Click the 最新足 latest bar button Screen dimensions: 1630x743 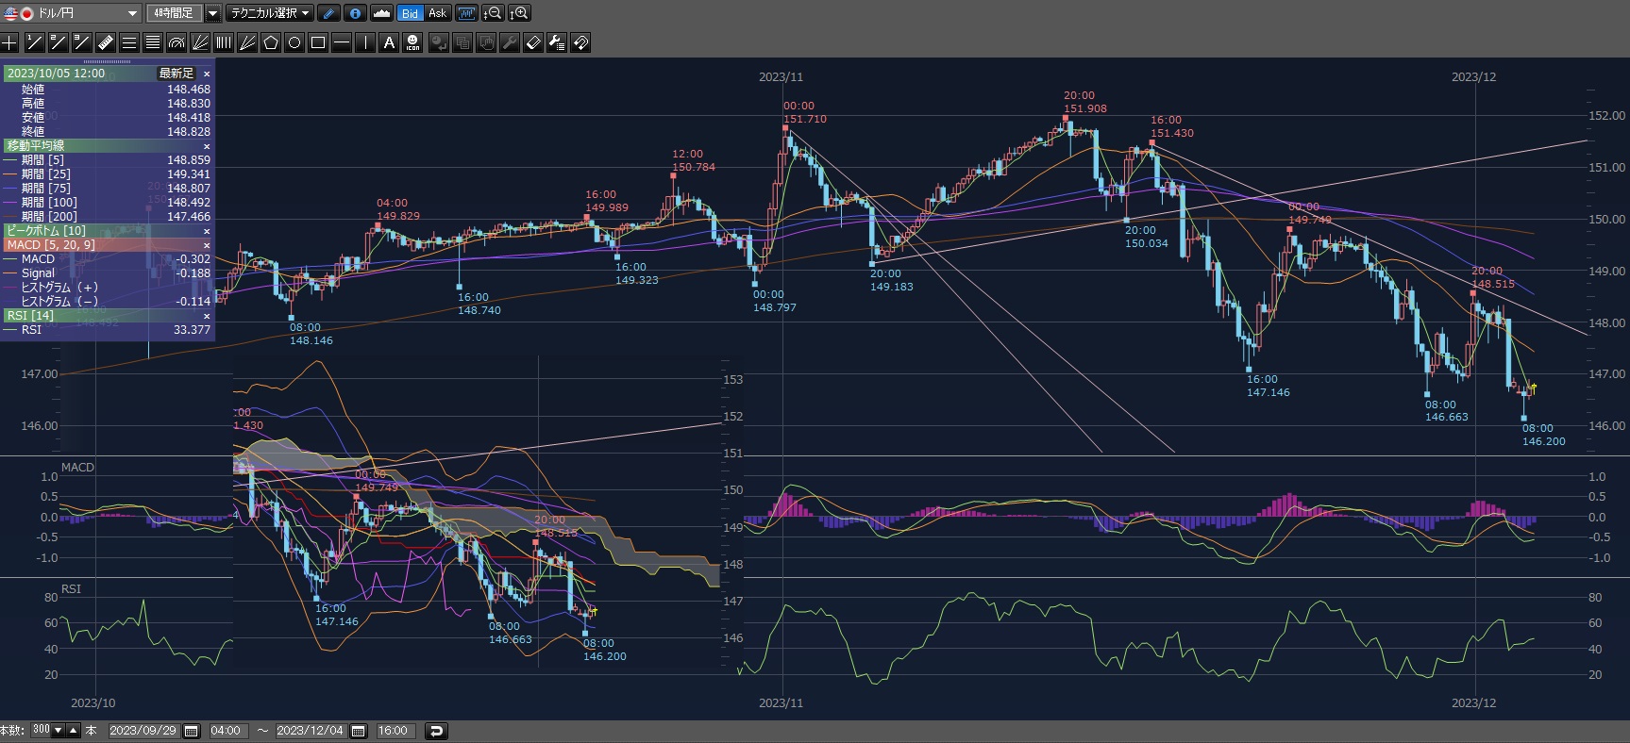pyautogui.click(x=176, y=74)
